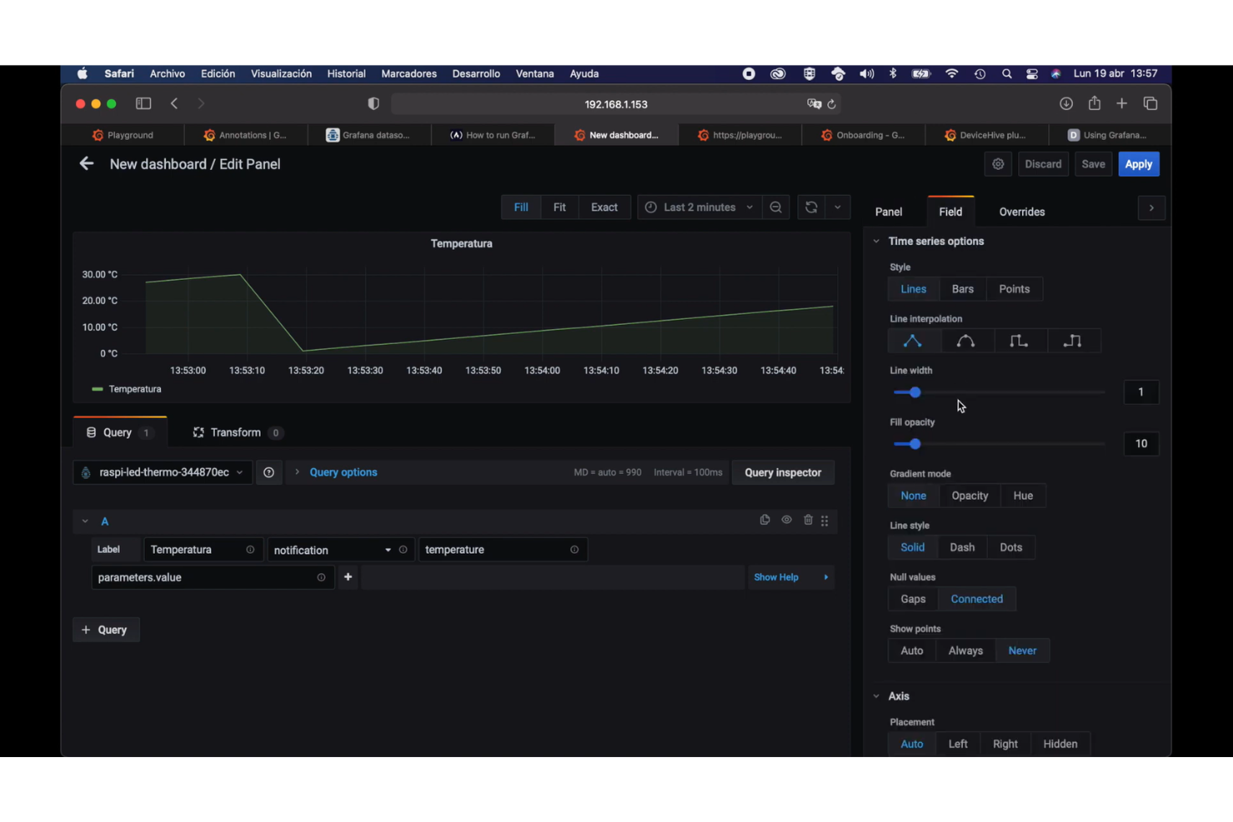Open the Historial menu in the menu bar
1233x822 pixels.
(x=346, y=73)
